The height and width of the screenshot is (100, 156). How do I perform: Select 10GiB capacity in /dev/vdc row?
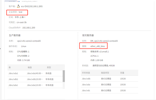(x=123, y=90)
